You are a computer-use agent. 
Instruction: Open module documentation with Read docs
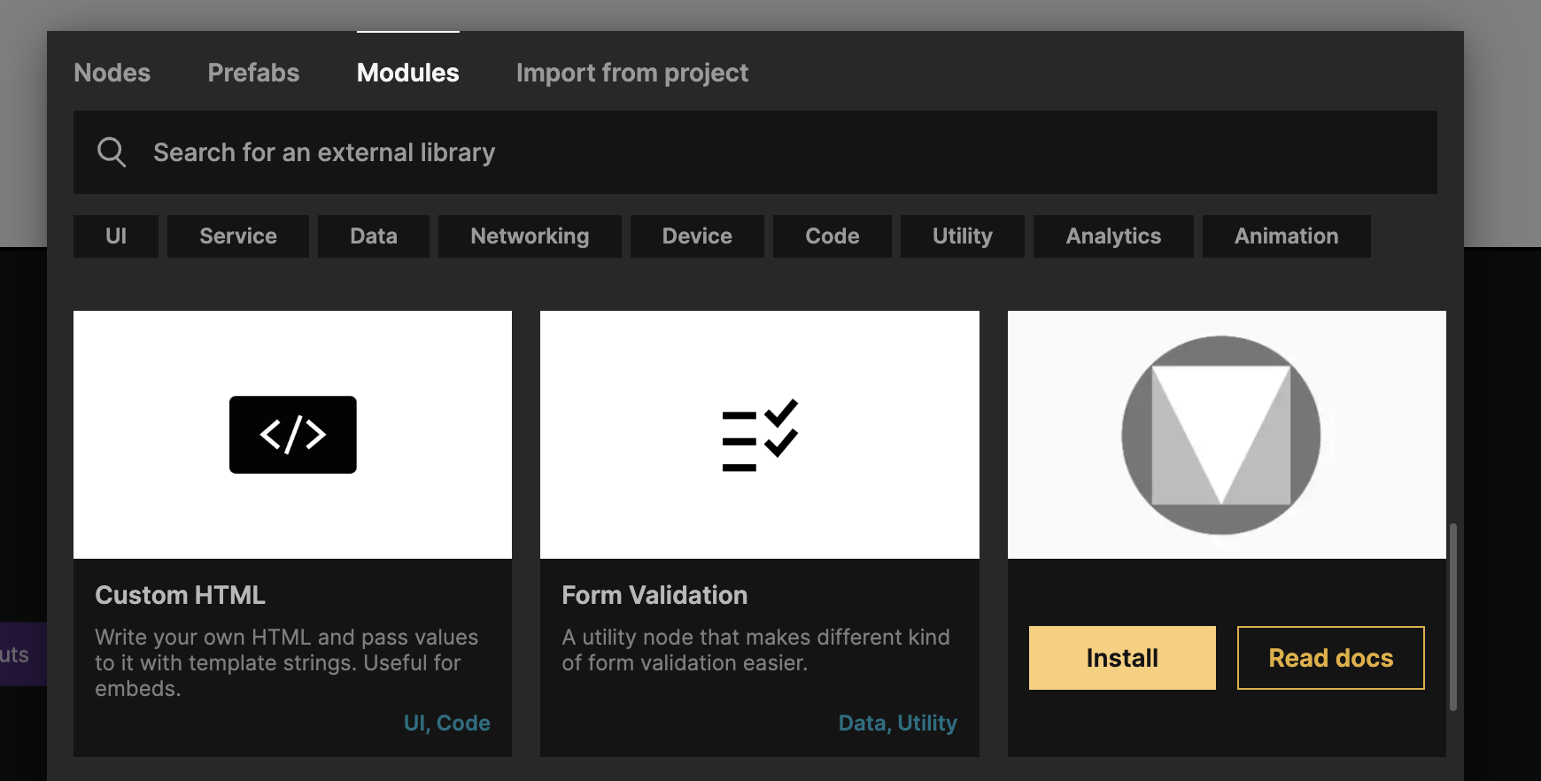(1330, 658)
